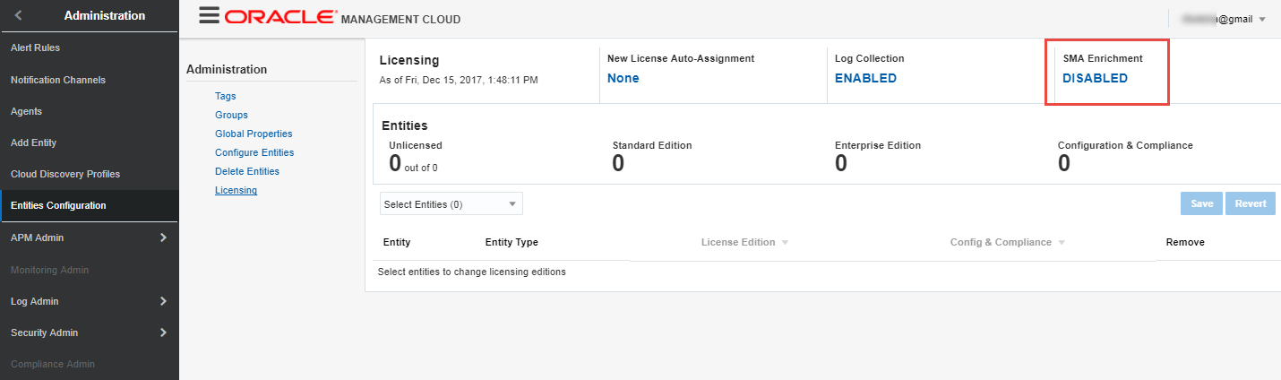
Task: Click the back arrow beside Administration
Action: point(19,15)
